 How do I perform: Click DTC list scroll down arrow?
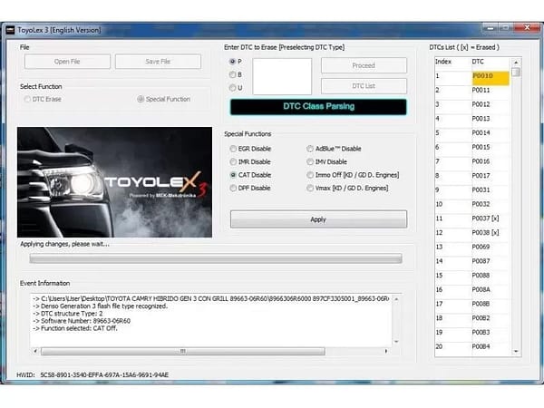(516, 352)
